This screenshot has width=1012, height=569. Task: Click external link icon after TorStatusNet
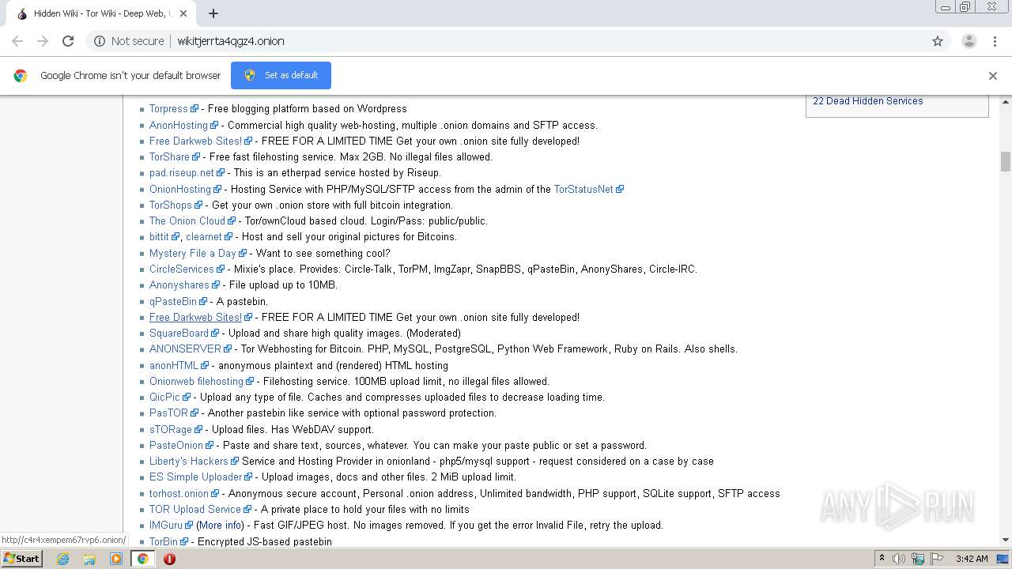pos(620,190)
